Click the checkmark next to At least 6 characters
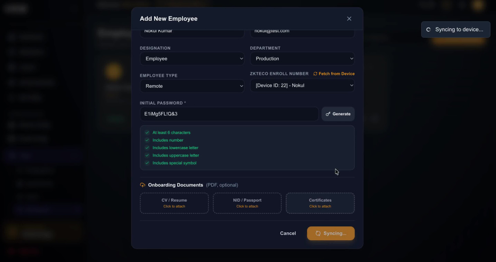The image size is (496, 262). 147,132
